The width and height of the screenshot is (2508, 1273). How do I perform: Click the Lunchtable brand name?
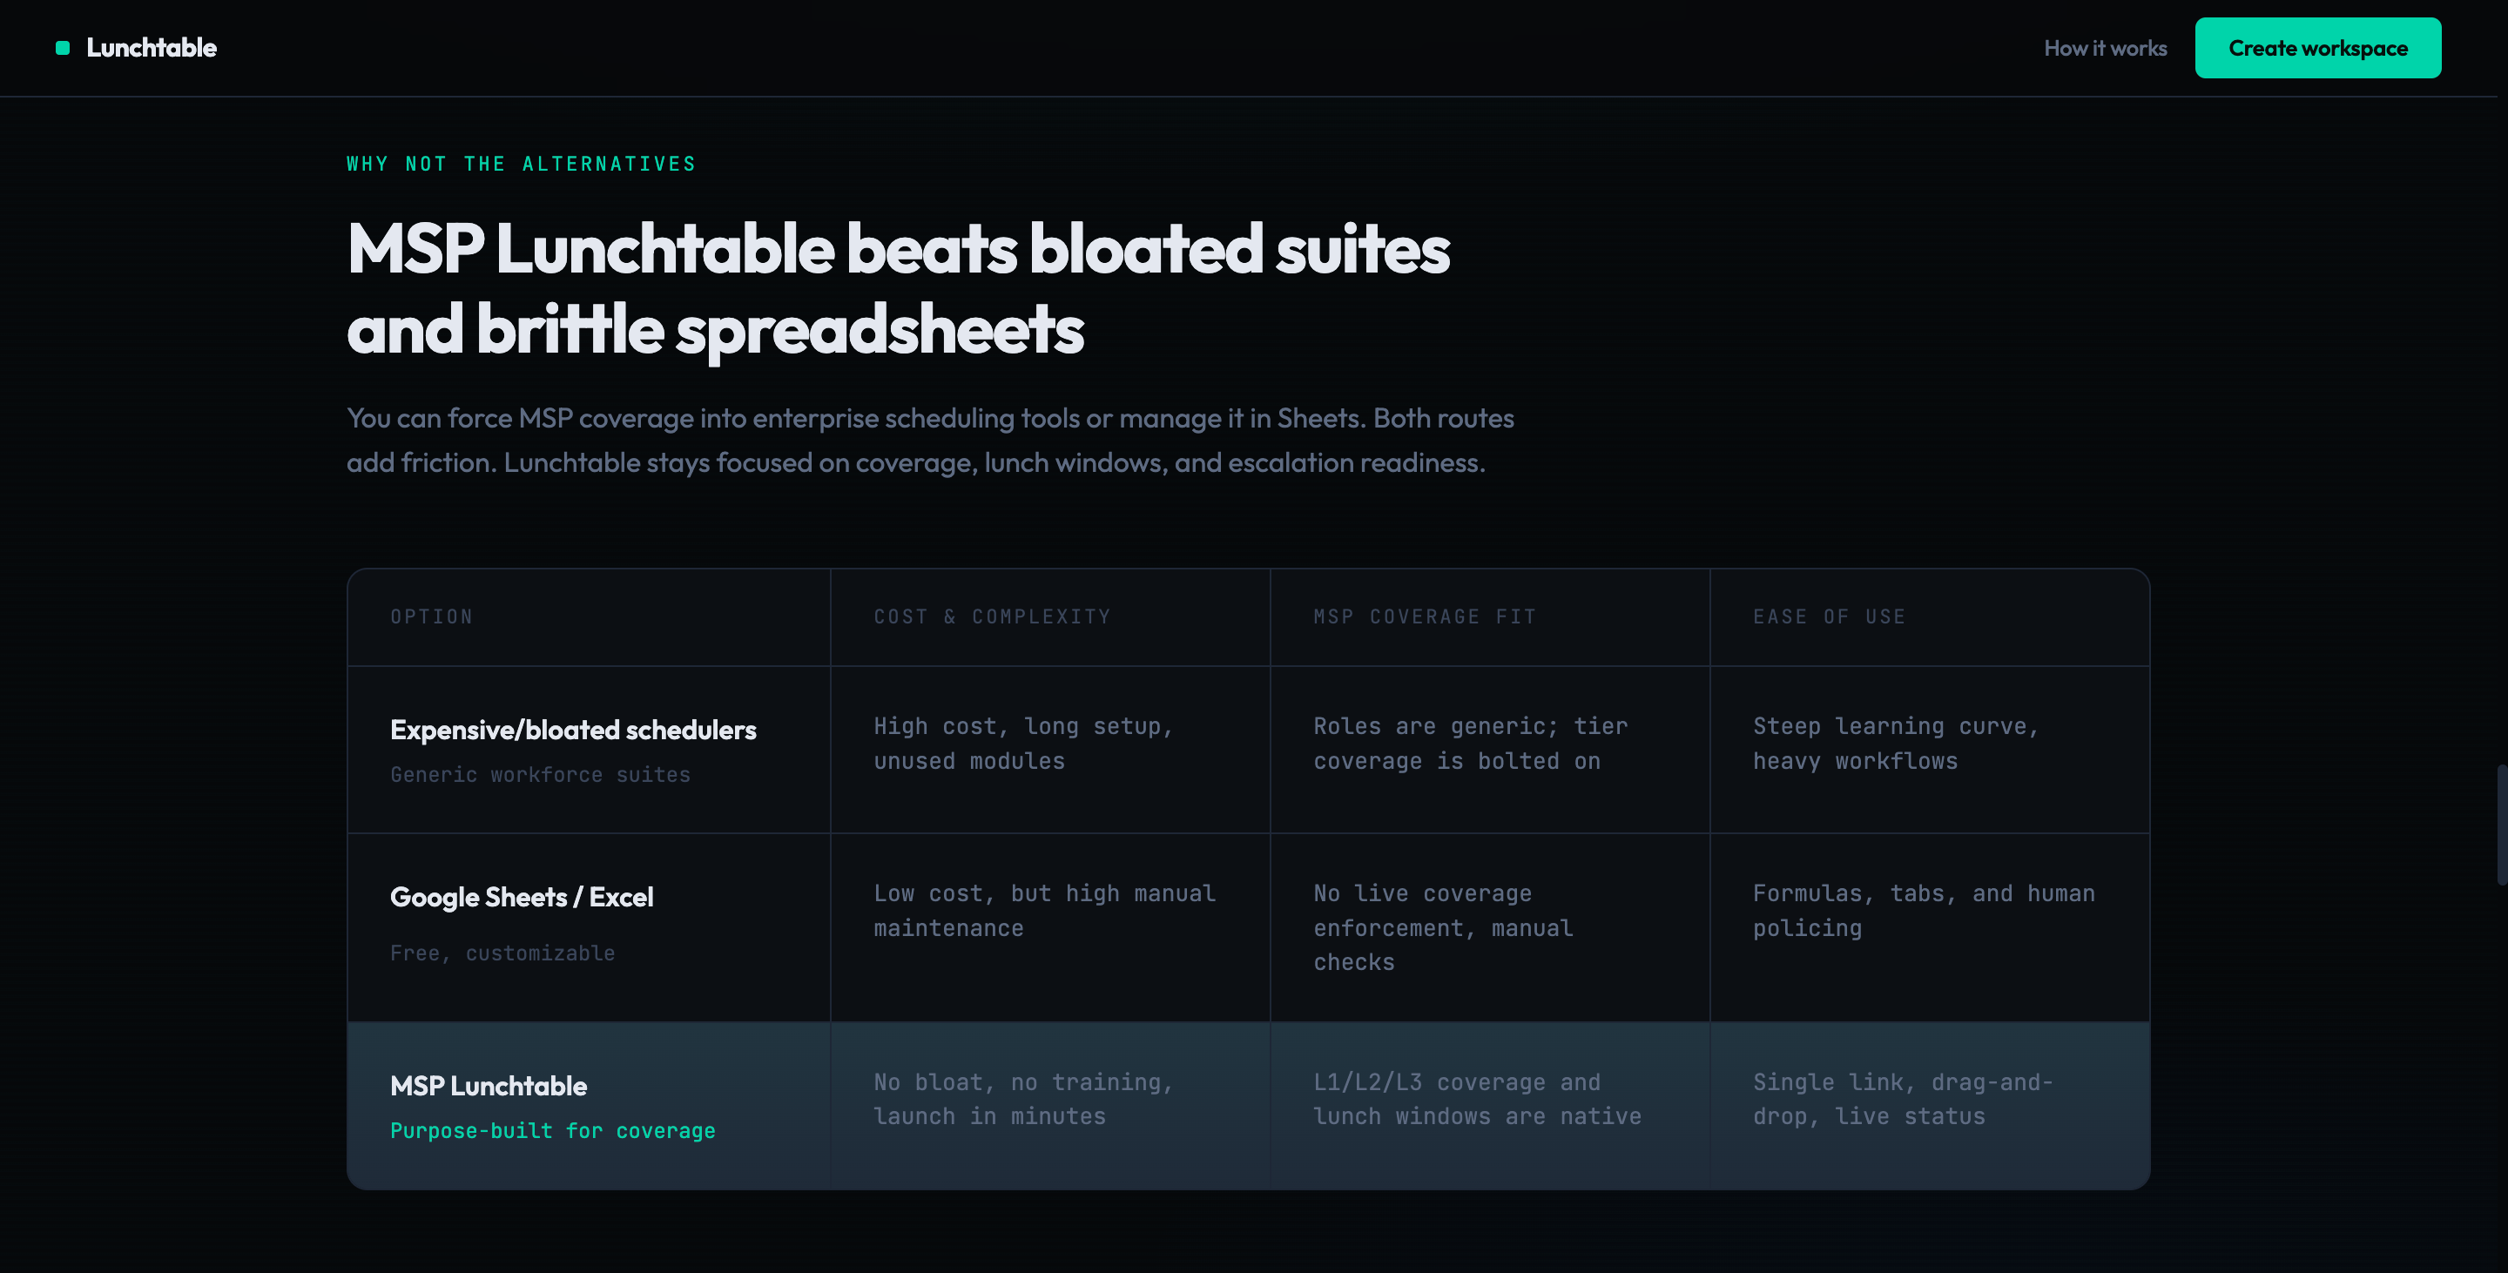[151, 48]
